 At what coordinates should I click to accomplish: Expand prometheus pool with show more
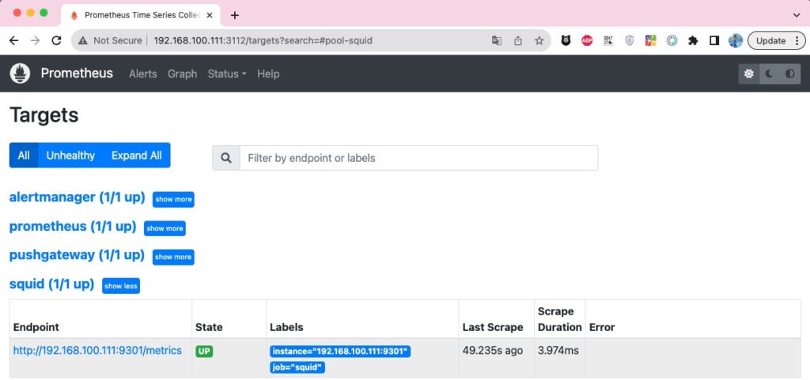tap(165, 228)
